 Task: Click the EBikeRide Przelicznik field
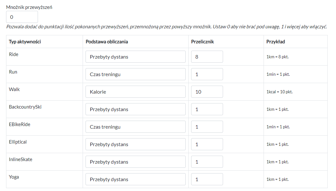click(207, 127)
